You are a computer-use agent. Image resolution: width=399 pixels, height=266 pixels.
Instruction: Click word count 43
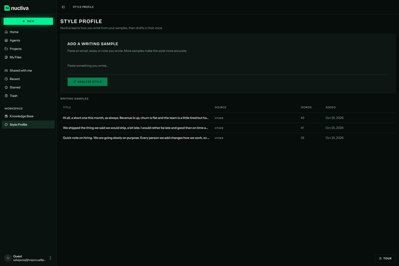[x=302, y=118]
